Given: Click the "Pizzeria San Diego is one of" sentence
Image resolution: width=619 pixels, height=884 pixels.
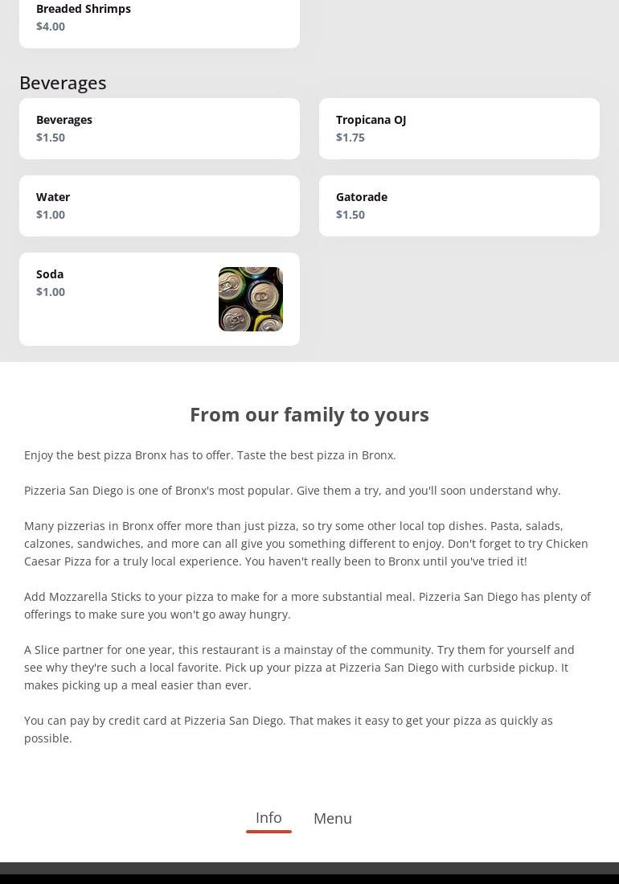Looking at the screenshot, I should (292, 491).
